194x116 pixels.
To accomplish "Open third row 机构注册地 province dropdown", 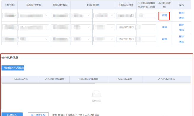I will (x=81, y=39).
